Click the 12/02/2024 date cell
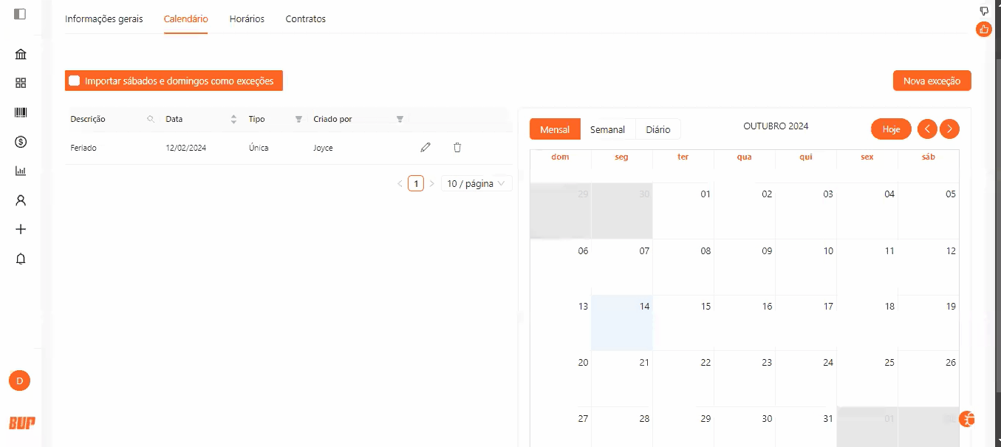The height and width of the screenshot is (447, 1001). [186, 148]
